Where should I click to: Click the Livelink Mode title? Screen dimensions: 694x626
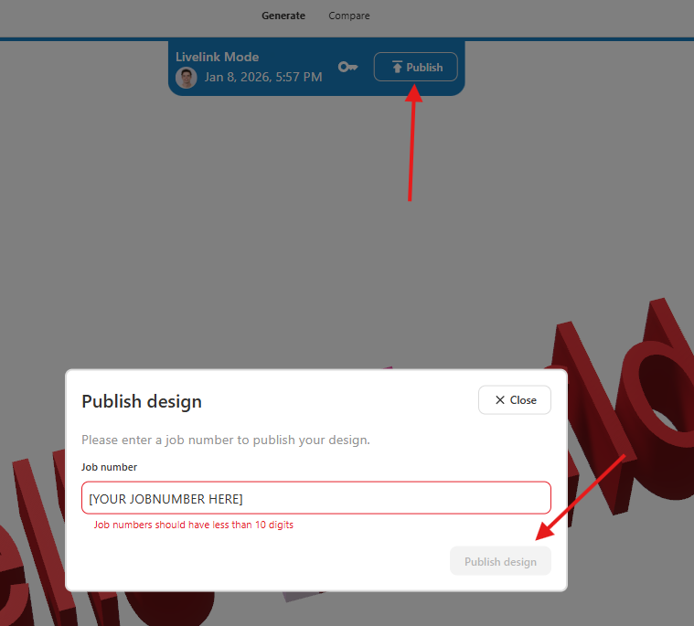(x=217, y=57)
